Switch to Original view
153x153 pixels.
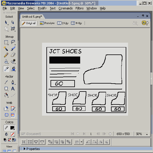tap(29, 23)
